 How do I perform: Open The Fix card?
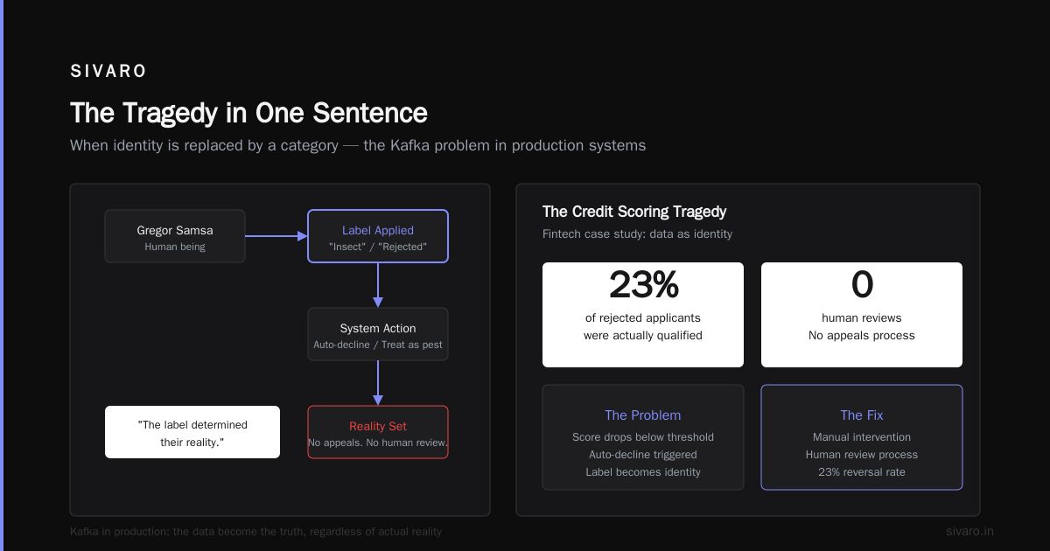pyautogui.click(x=862, y=437)
